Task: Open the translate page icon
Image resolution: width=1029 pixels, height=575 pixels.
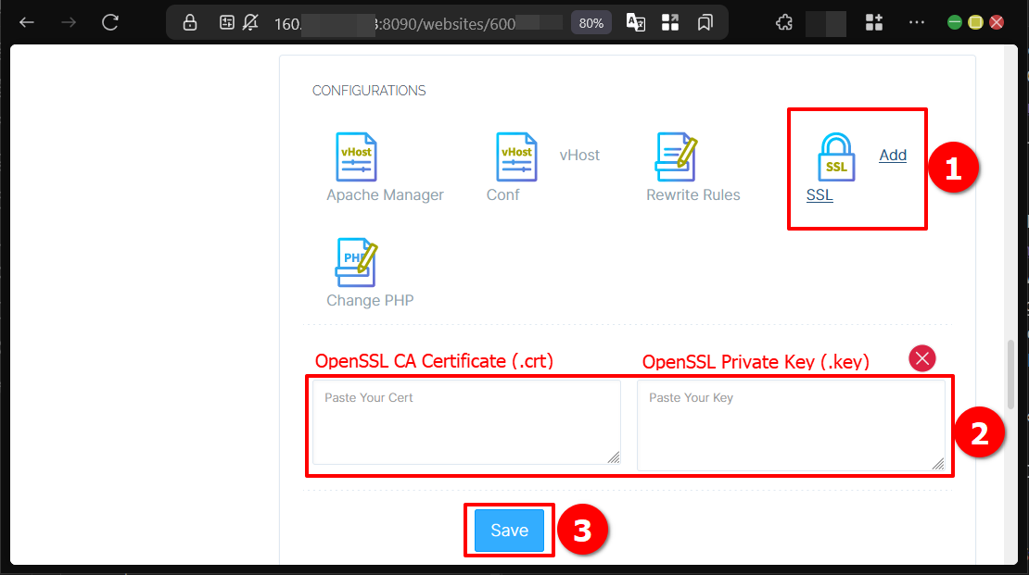Action: click(x=635, y=23)
